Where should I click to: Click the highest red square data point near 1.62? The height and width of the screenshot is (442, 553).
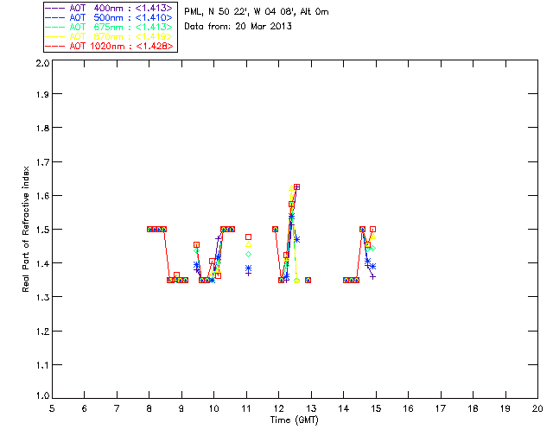297,186
